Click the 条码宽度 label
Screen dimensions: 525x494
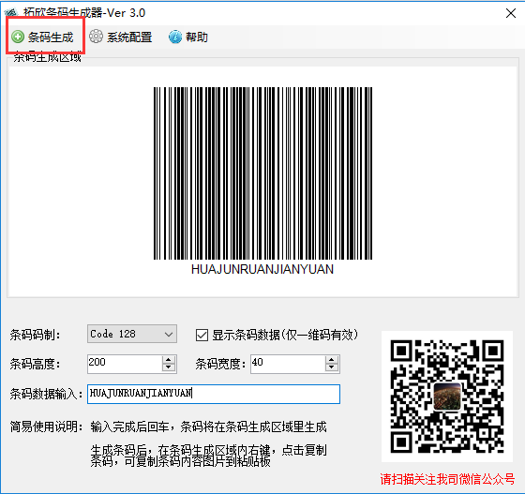221,364
